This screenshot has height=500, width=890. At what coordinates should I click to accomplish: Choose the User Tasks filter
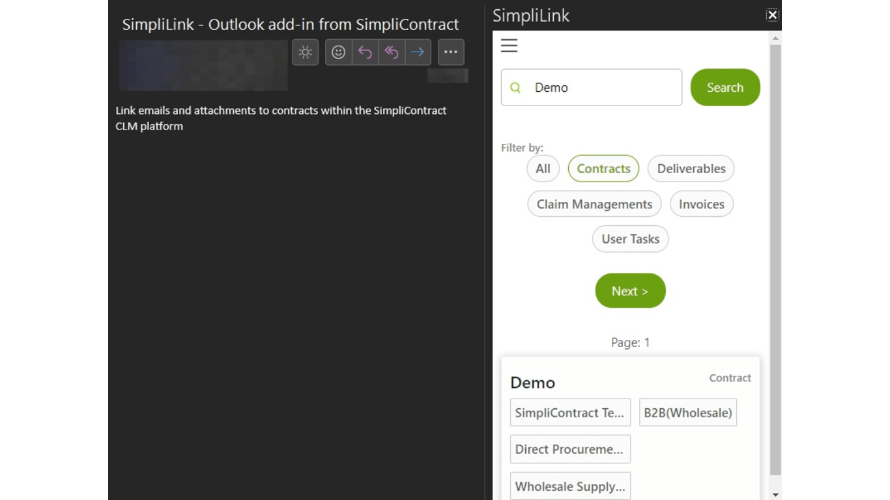tap(630, 239)
